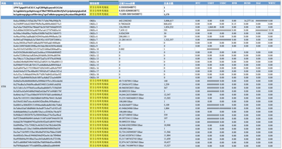Select balance cell 126,598.95
The width and height of the screenshot is (282, 149).
(x=124, y=27)
